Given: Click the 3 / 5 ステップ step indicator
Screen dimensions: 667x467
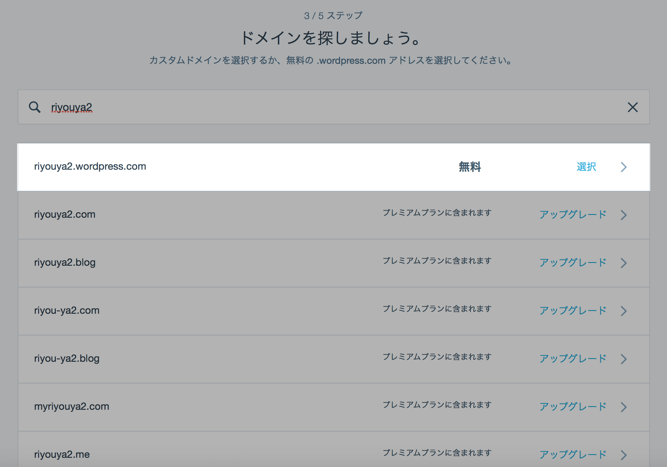Looking at the screenshot, I should pyautogui.click(x=333, y=16).
